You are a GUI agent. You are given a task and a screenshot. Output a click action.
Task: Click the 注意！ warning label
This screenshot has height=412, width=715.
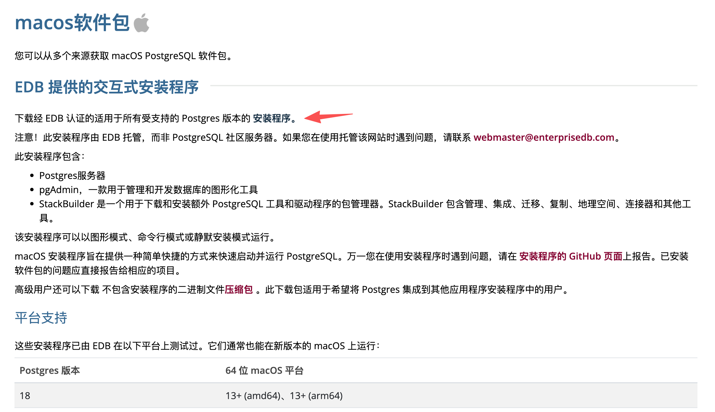26,137
